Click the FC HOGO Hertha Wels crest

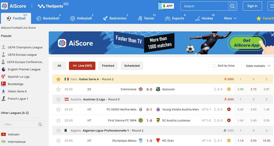141,109
